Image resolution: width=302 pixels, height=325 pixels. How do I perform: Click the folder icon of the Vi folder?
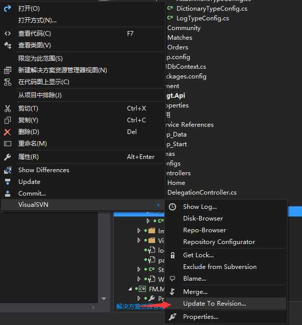tap(152, 240)
